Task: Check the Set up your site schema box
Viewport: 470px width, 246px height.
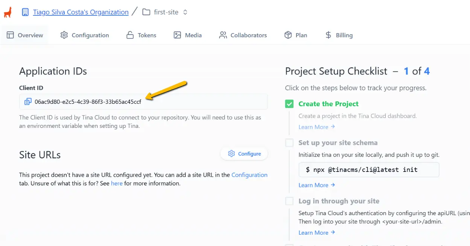Action: coord(289,143)
